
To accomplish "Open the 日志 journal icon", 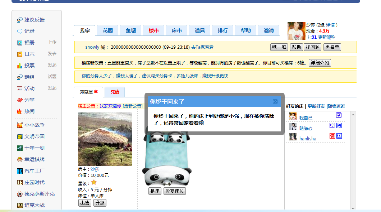I will [x=20, y=54].
